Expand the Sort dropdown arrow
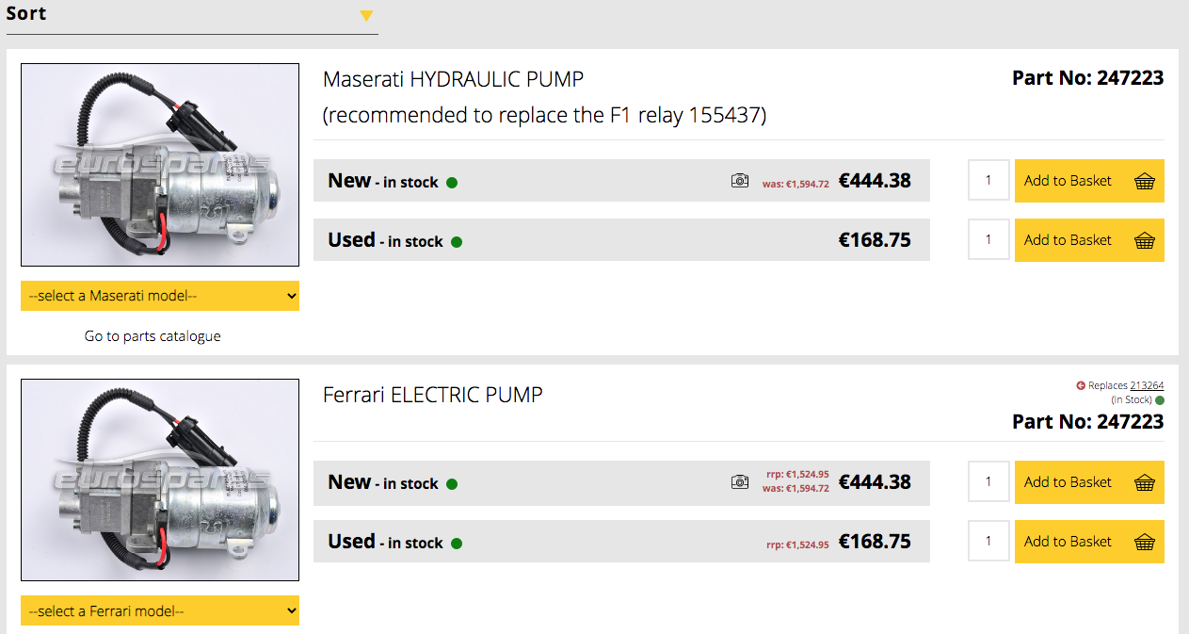 366,16
